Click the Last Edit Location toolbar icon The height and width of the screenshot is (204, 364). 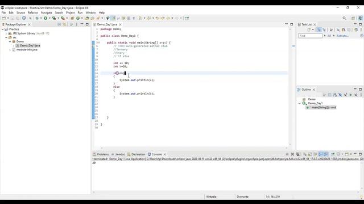pyautogui.click(x=158, y=18)
